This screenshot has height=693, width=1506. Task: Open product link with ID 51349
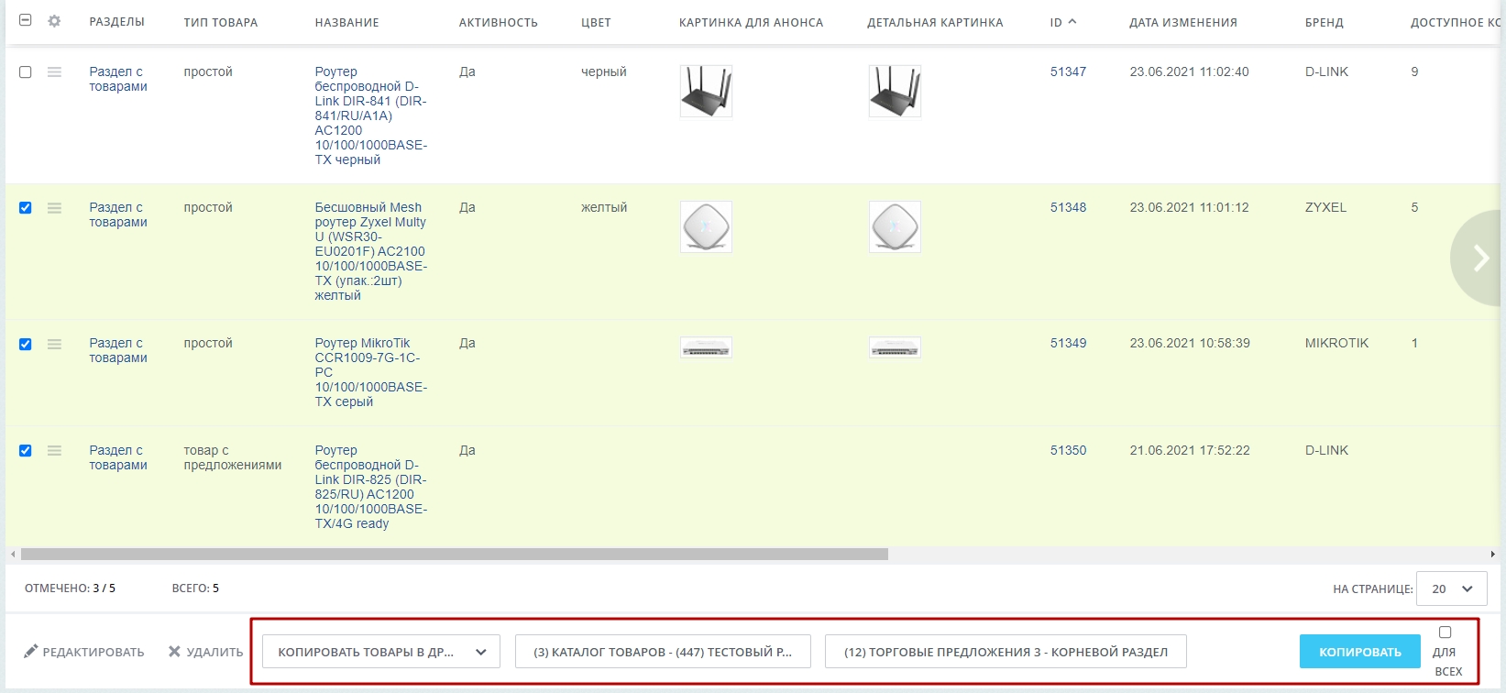(1068, 343)
